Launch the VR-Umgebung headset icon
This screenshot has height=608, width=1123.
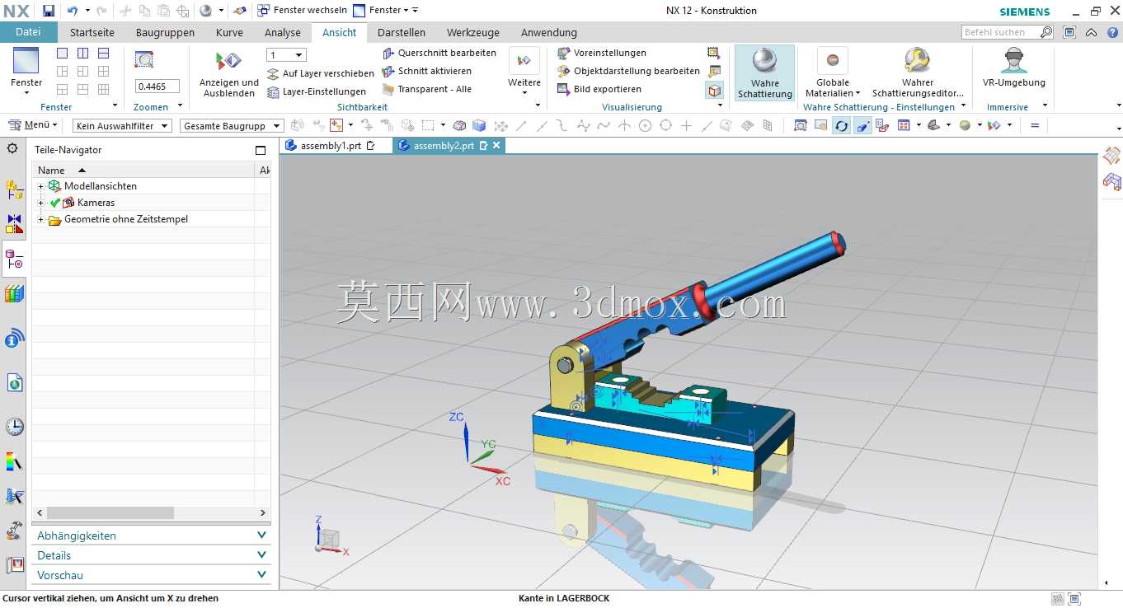1014,60
